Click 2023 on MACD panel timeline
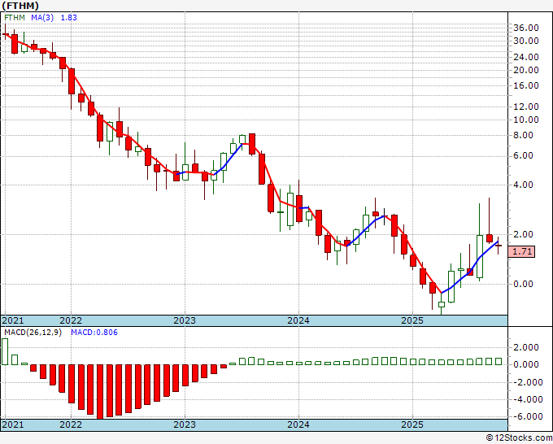Viewport: 553px width, 444px height. pos(185,424)
